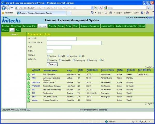Screen dimensions: 155x124
Task: Click the green icon beside TES account
Action: click(x=28, y=94)
